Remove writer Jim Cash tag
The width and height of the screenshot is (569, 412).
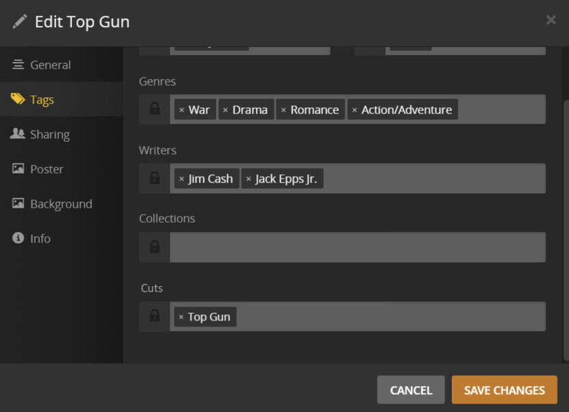182,179
